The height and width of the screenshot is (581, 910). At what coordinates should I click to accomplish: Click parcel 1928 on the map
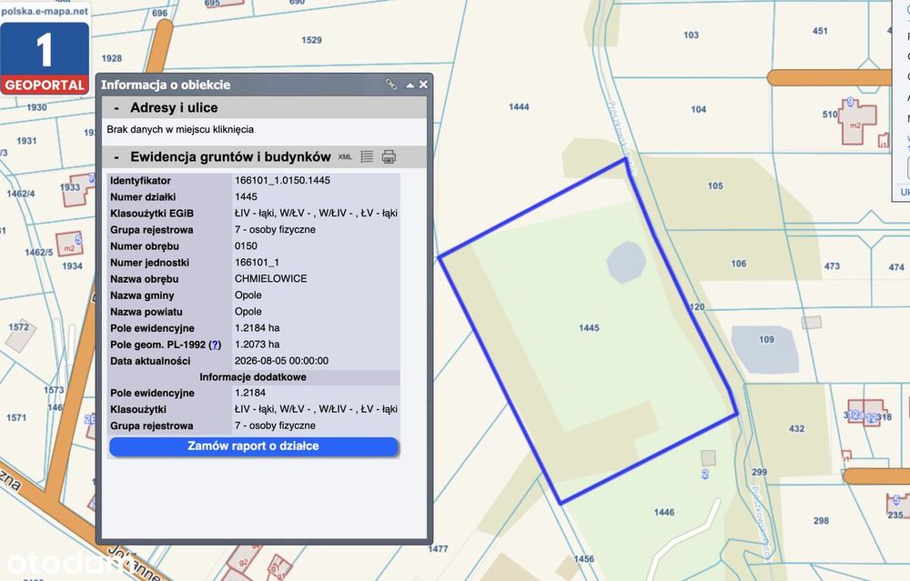(111, 58)
